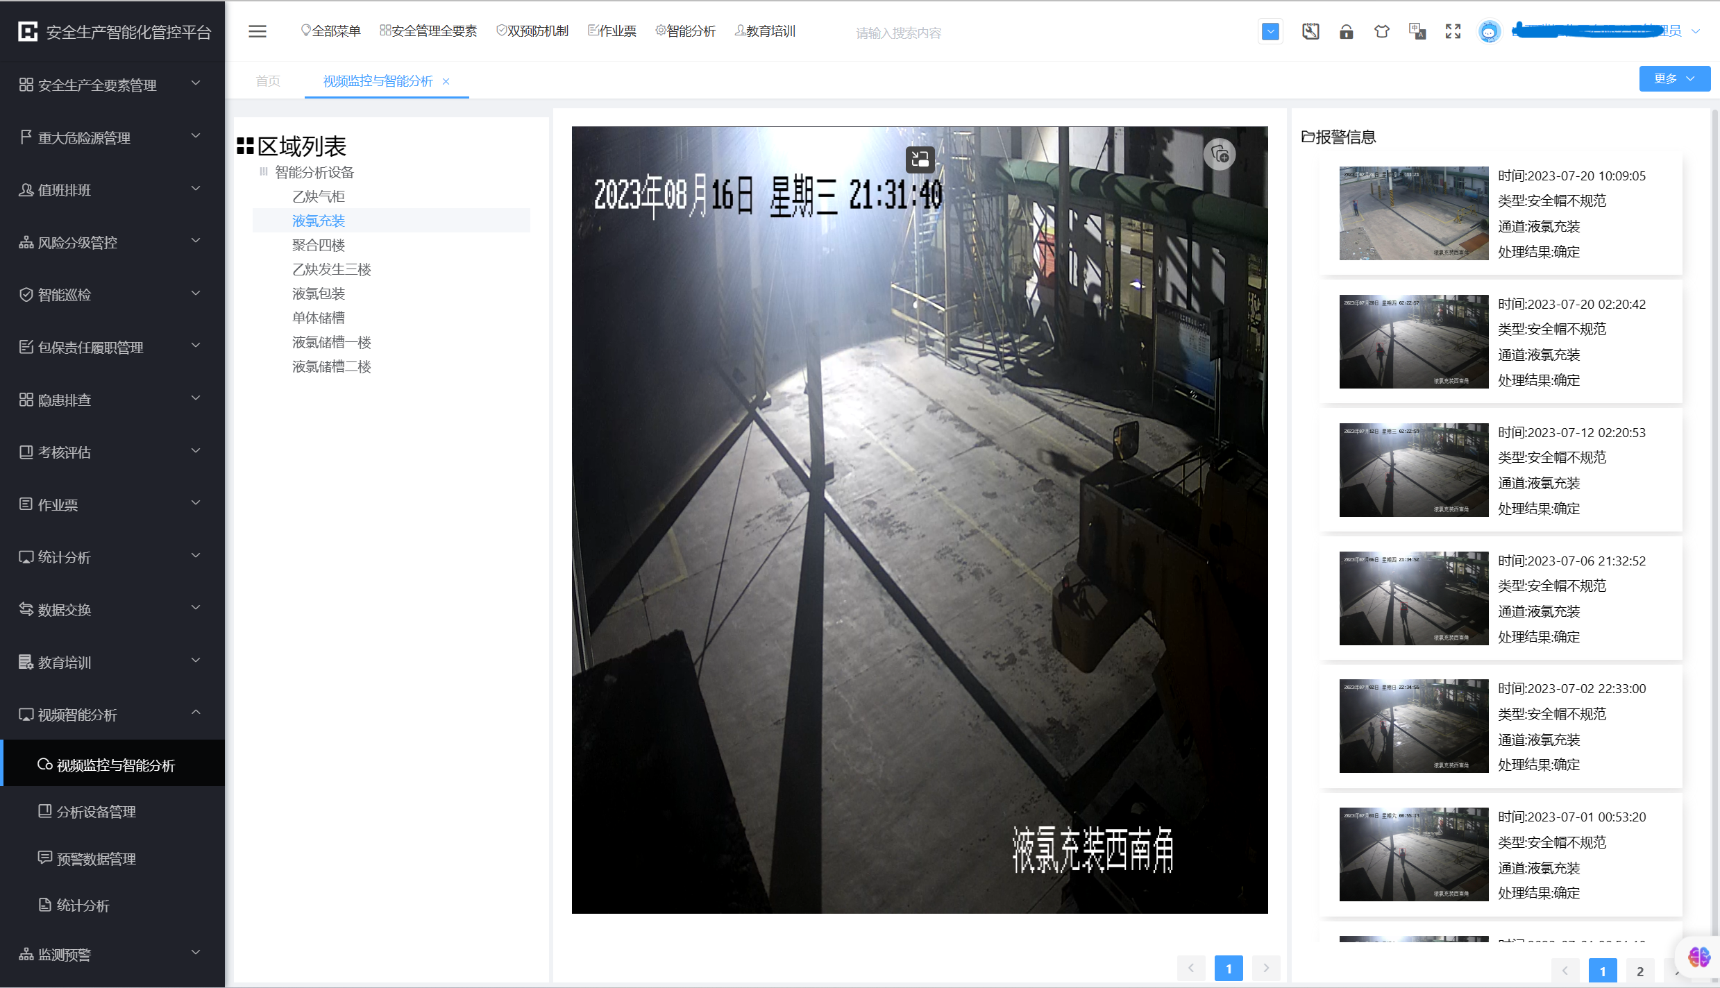Click the lock screen icon

coord(1346,31)
